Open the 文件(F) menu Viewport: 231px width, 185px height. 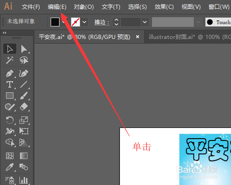point(31,7)
